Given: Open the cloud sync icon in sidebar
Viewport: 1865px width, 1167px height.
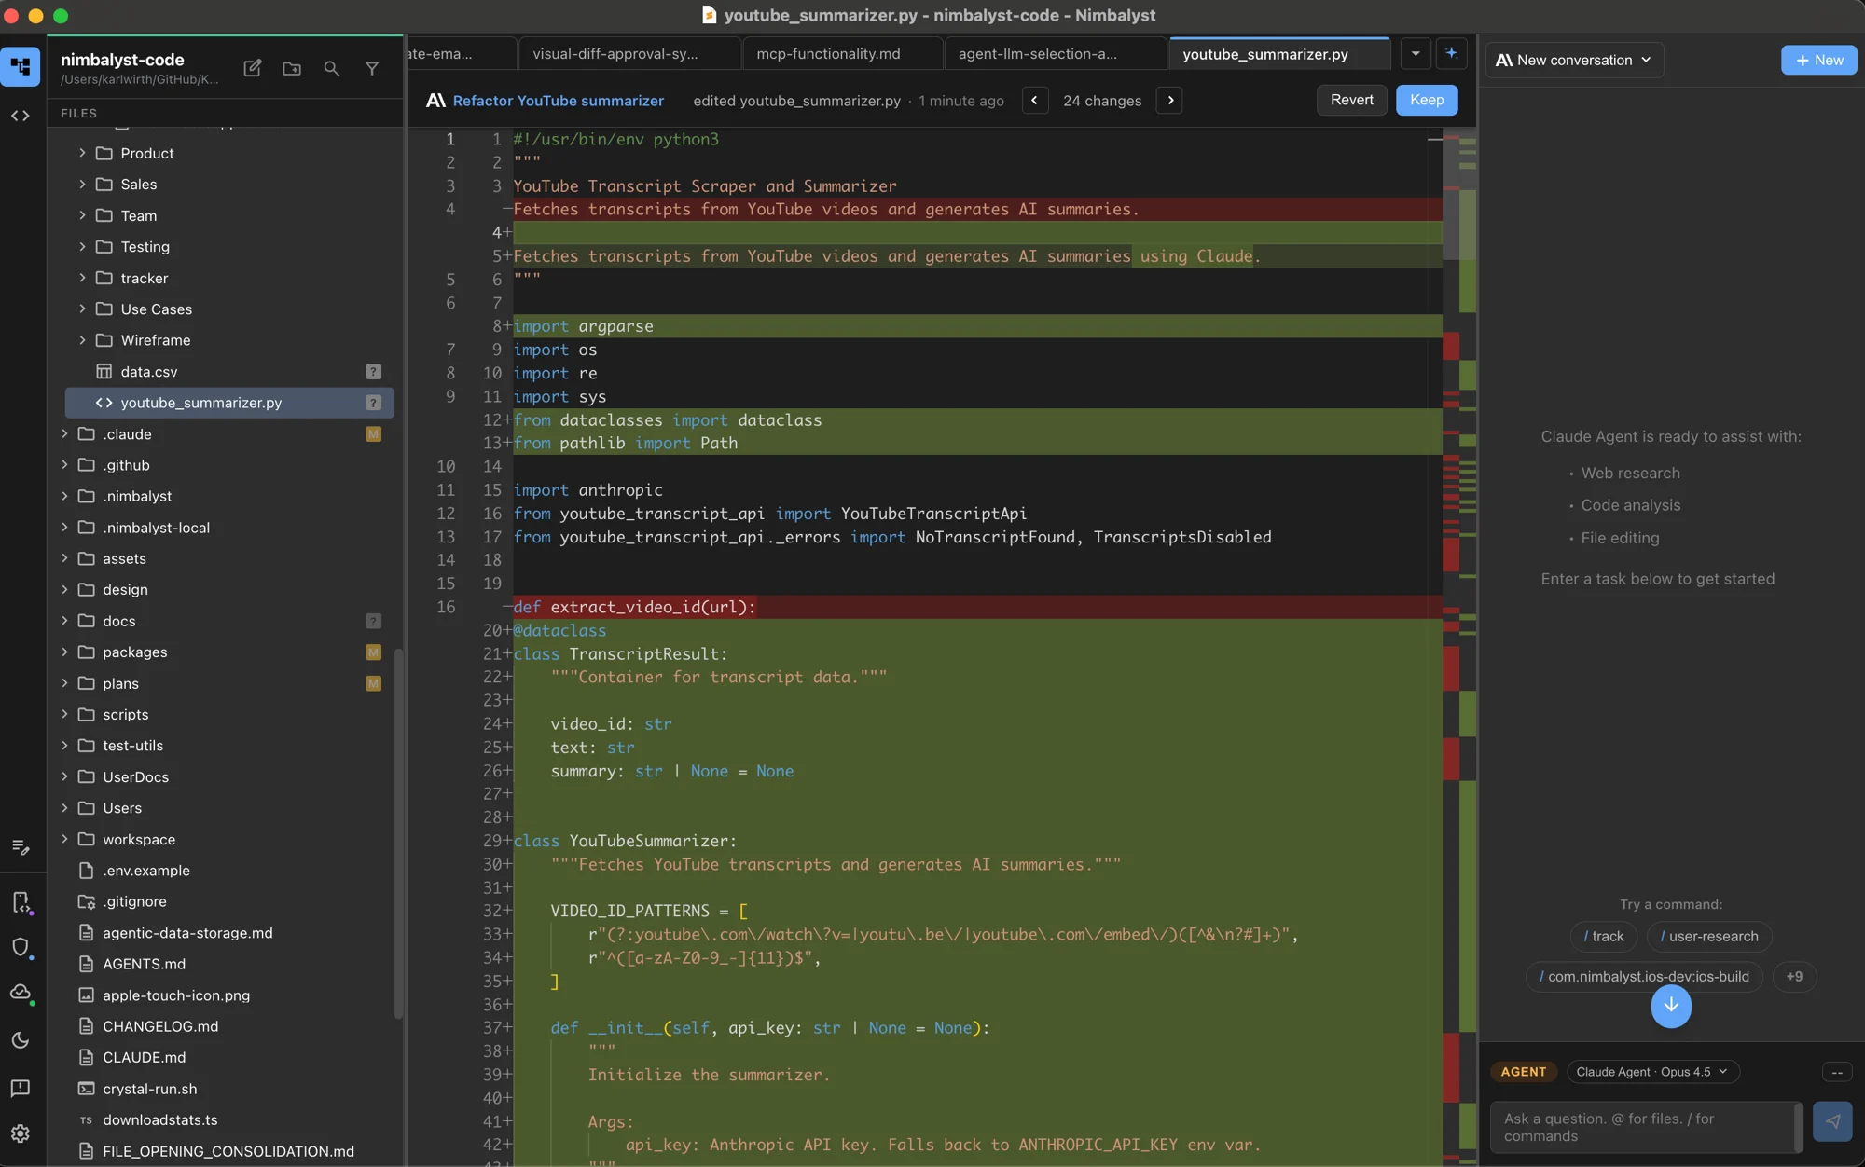Looking at the screenshot, I should 21,993.
